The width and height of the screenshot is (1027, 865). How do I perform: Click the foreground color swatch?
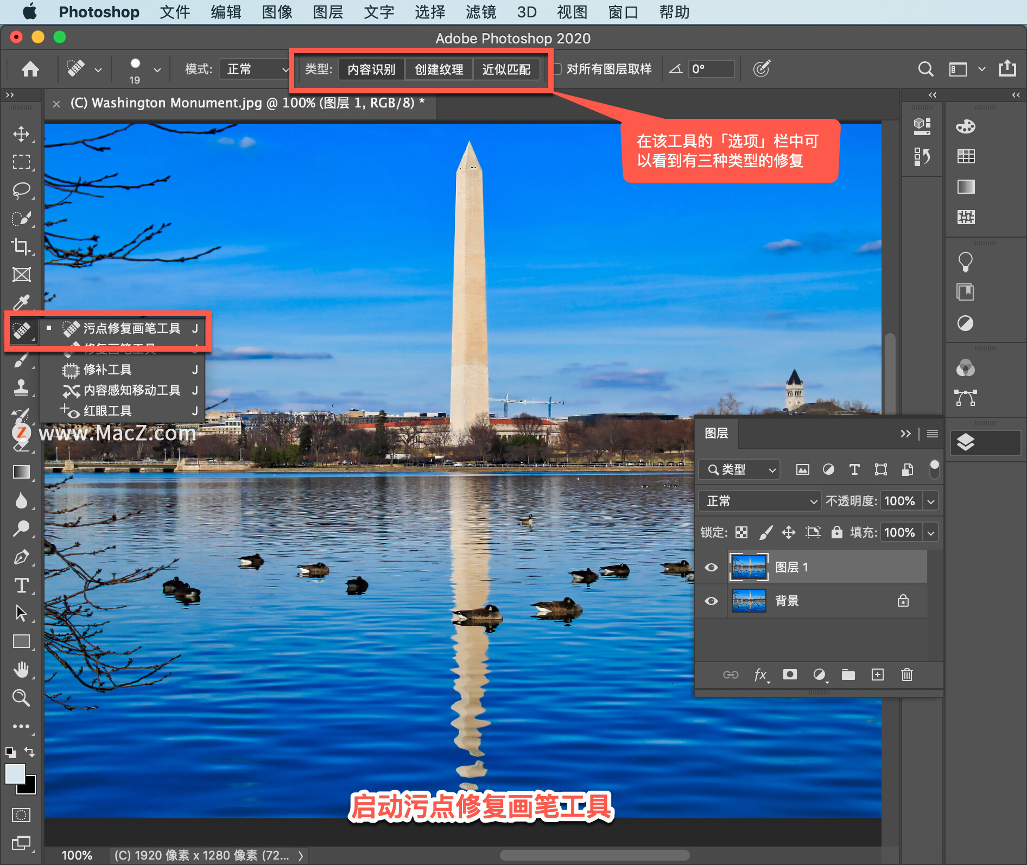tap(15, 773)
